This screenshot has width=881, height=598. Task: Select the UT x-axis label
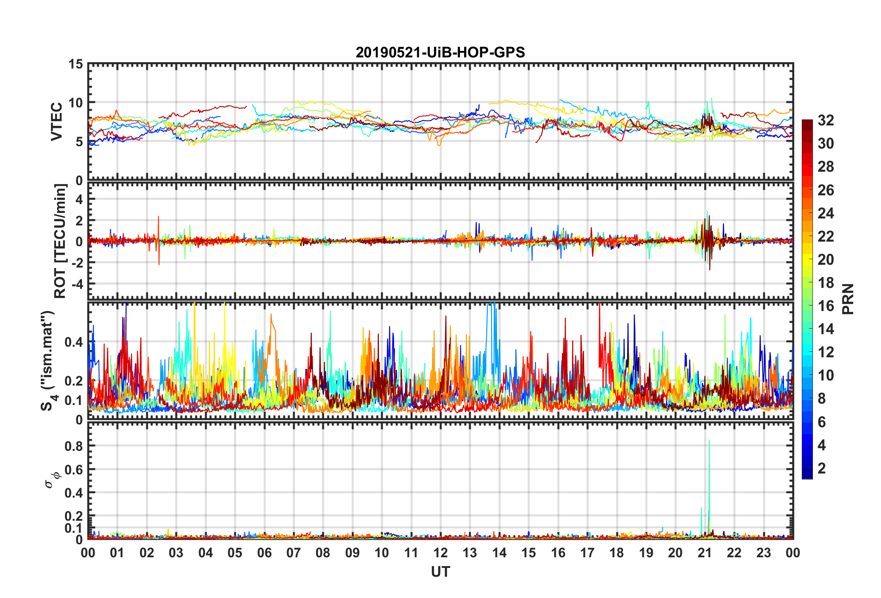(440, 572)
